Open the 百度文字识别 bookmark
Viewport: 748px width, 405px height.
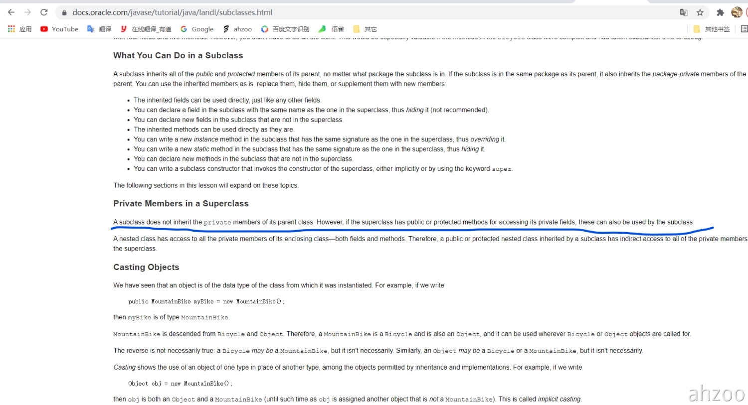(285, 29)
